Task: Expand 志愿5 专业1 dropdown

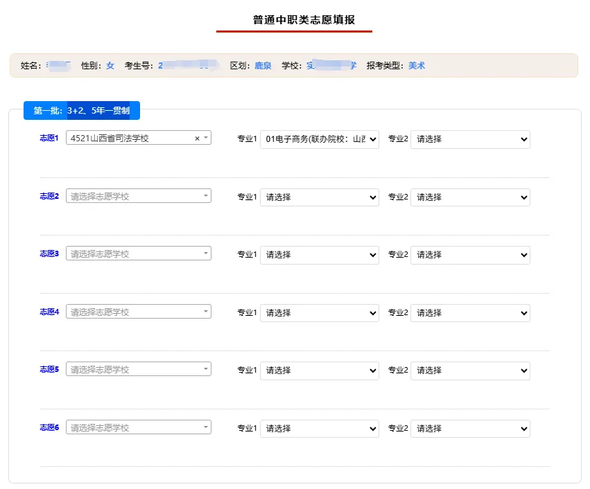Action: pyautogui.click(x=320, y=371)
